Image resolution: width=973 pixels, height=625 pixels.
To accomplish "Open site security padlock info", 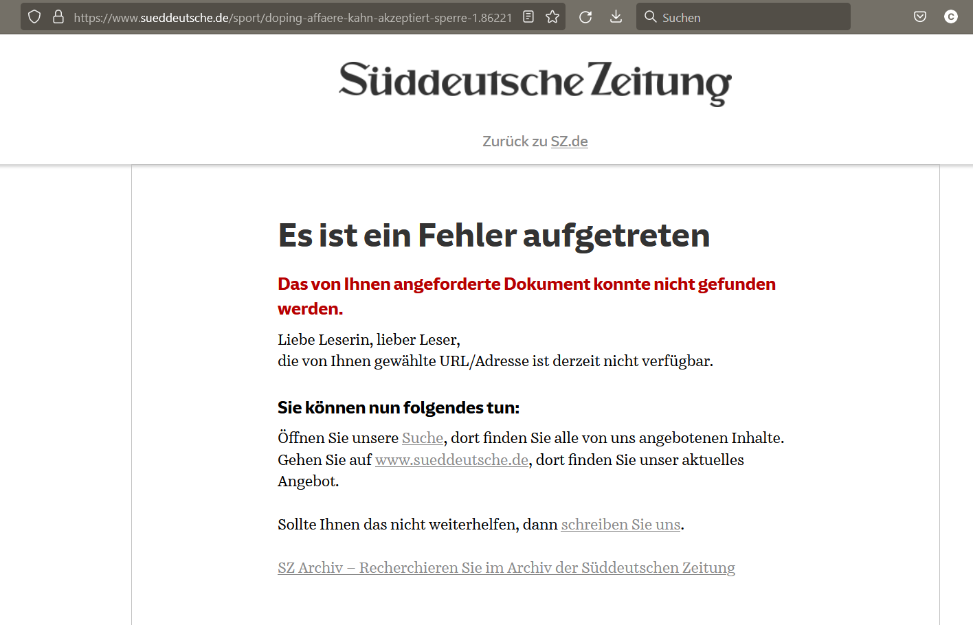I will [x=58, y=17].
